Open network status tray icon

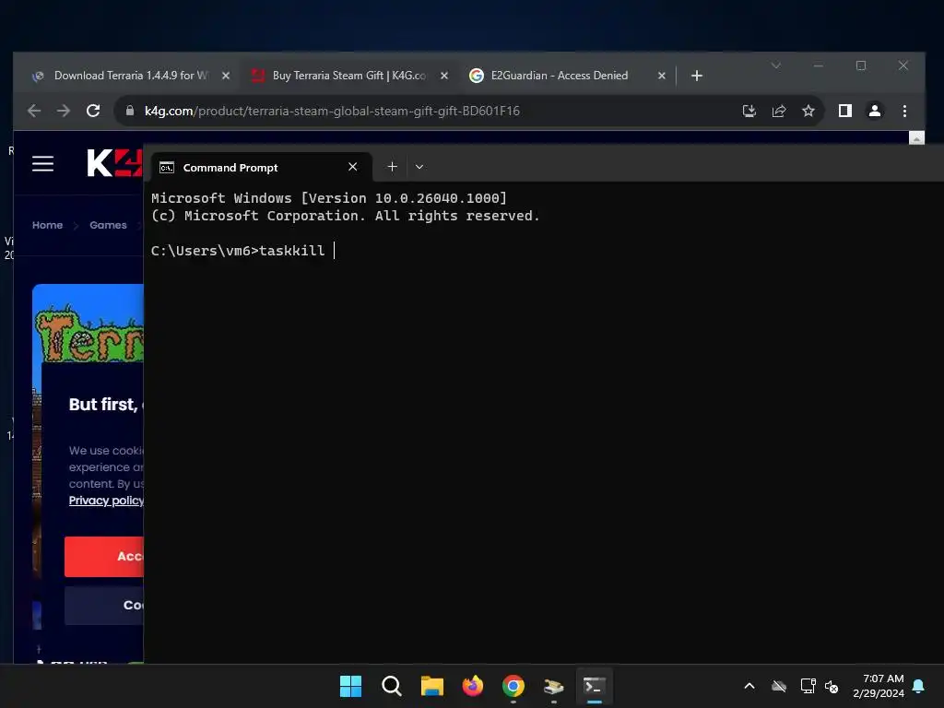point(808,686)
